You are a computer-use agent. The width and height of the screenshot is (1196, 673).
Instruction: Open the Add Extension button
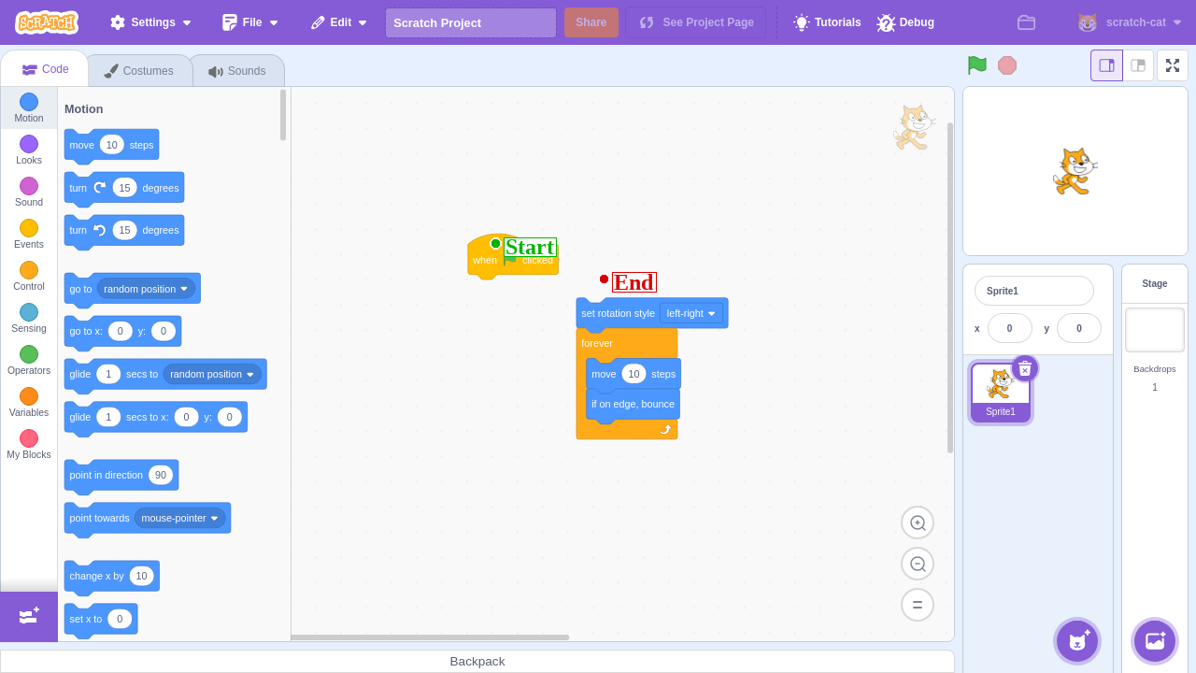(29, 616)
